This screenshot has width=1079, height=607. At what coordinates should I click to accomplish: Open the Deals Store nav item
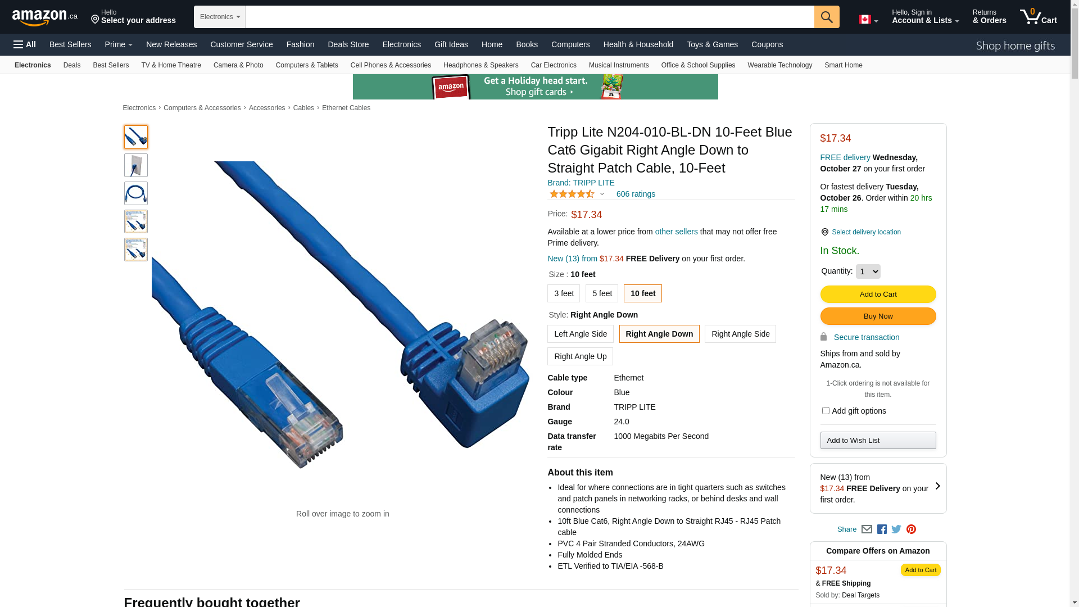(348, 44)
